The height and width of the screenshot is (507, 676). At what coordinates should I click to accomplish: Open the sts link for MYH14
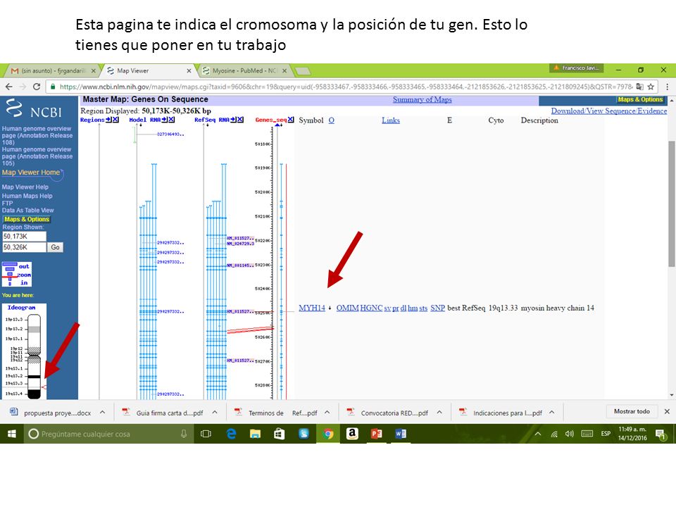tap(423, 308)
